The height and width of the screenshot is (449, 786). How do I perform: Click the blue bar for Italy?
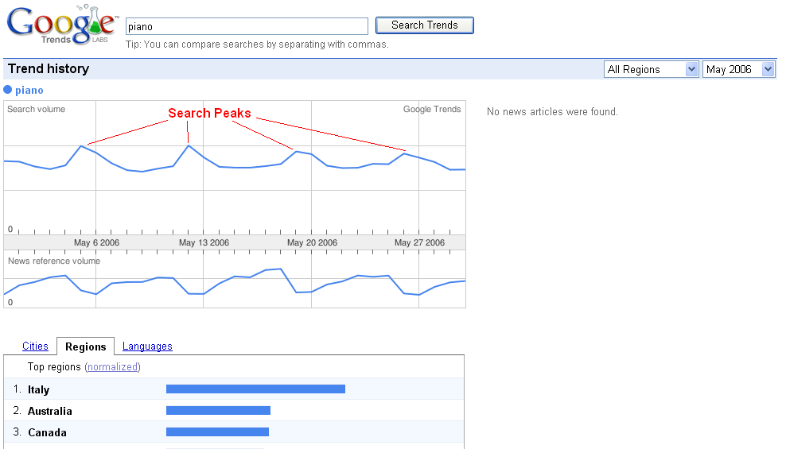(255, 389)
